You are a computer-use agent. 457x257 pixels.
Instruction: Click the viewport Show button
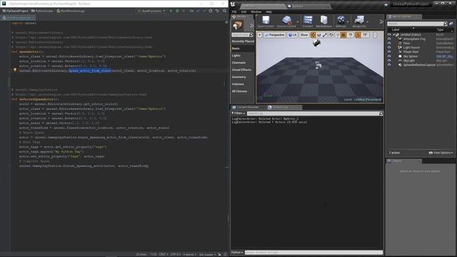pos(304,35)
